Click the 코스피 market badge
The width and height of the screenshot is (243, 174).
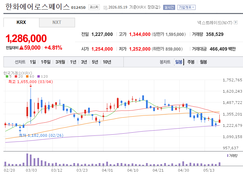94,7
